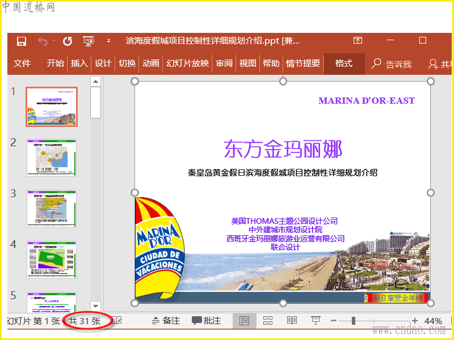Click the 告诉我 search box
The height and width of the screenshot is (340, 454).
(391, 63)
